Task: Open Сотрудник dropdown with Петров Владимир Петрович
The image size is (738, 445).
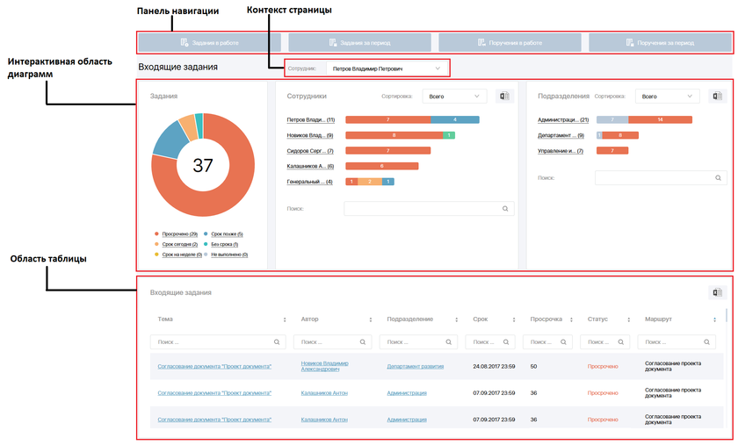Action: (x=387, y=68)
